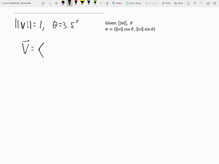Open the Math assistant
219x164 pixels.
click(178, 3)
